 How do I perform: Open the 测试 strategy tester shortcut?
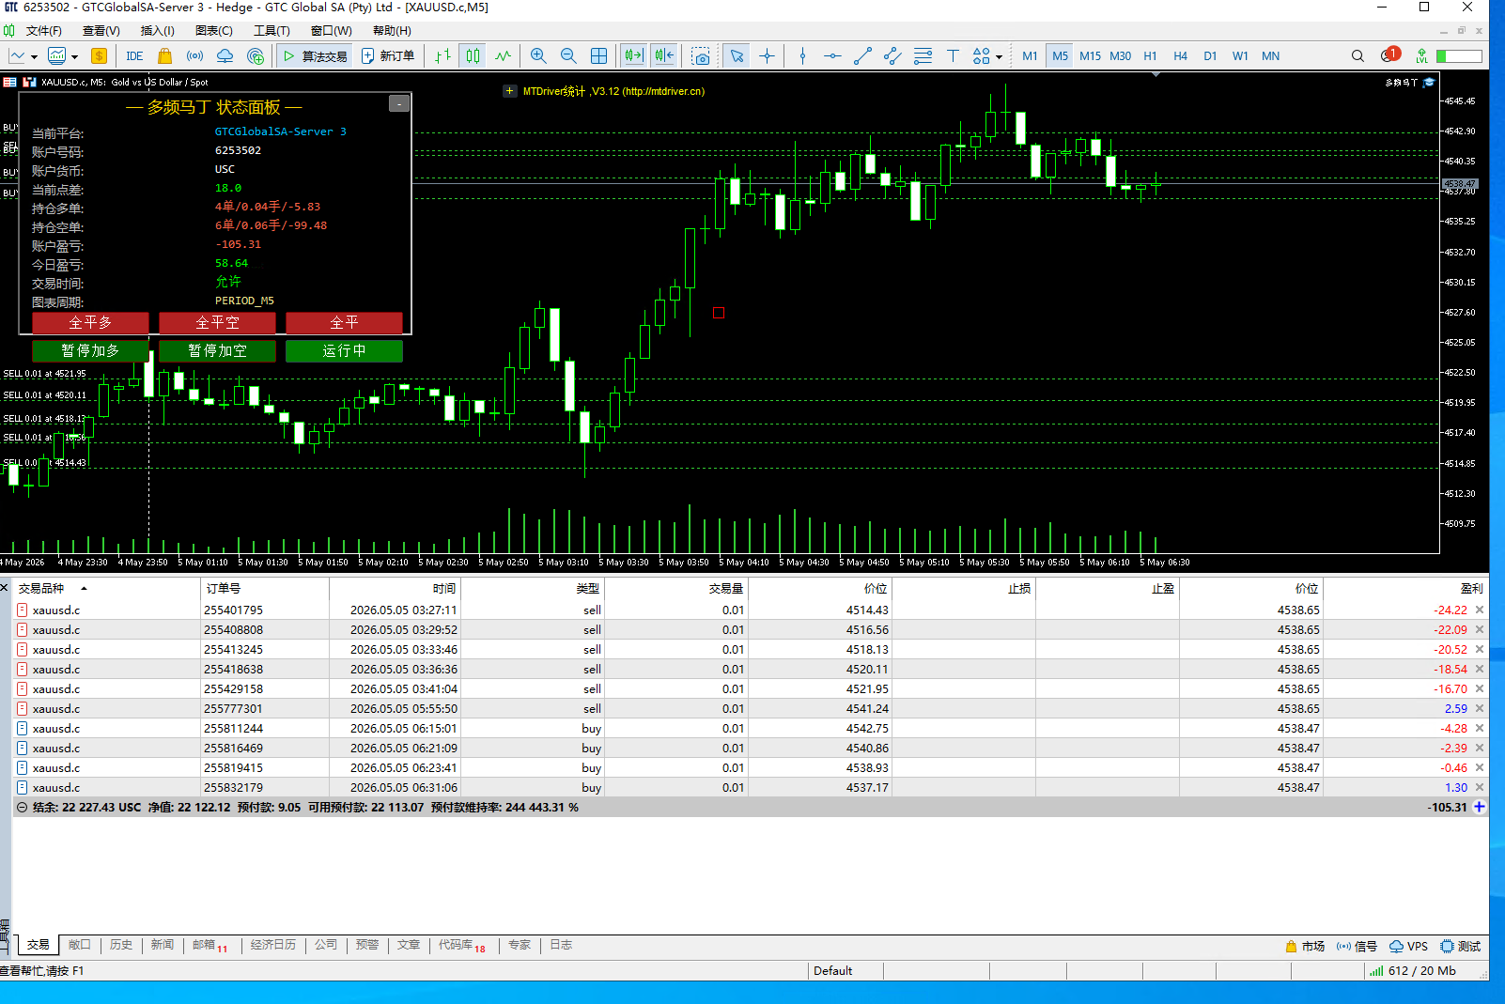click(x=1461, y=946)
